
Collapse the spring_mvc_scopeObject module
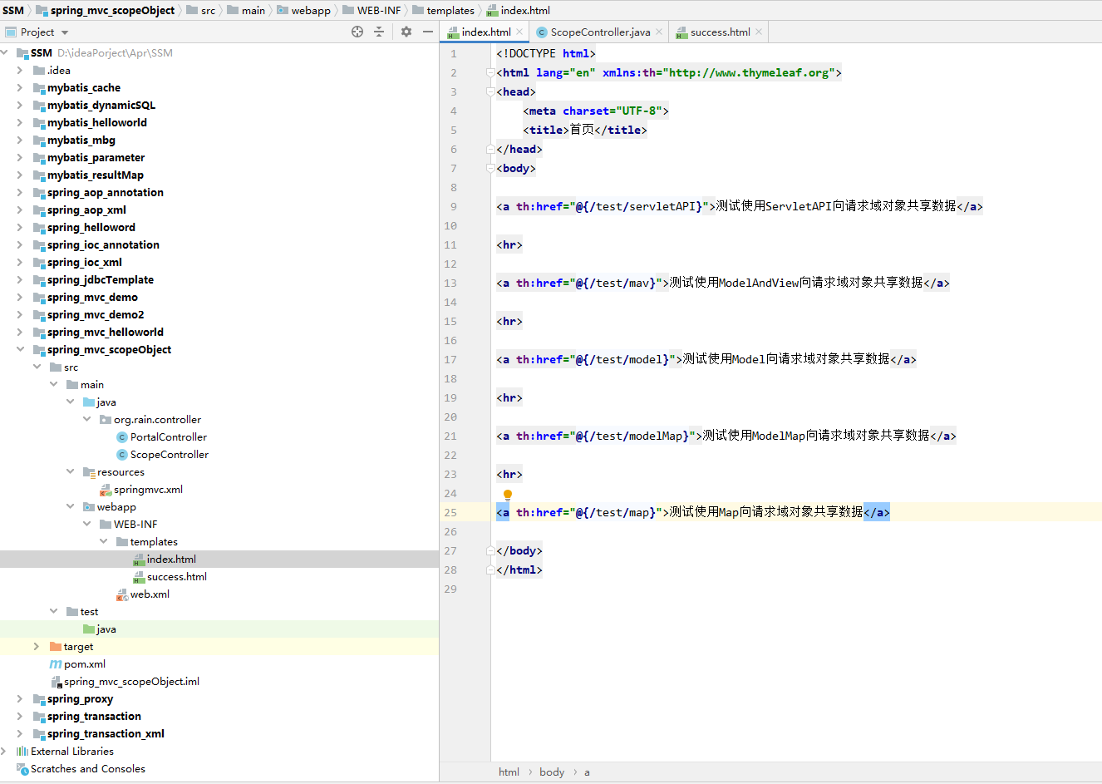coord(20,350)
